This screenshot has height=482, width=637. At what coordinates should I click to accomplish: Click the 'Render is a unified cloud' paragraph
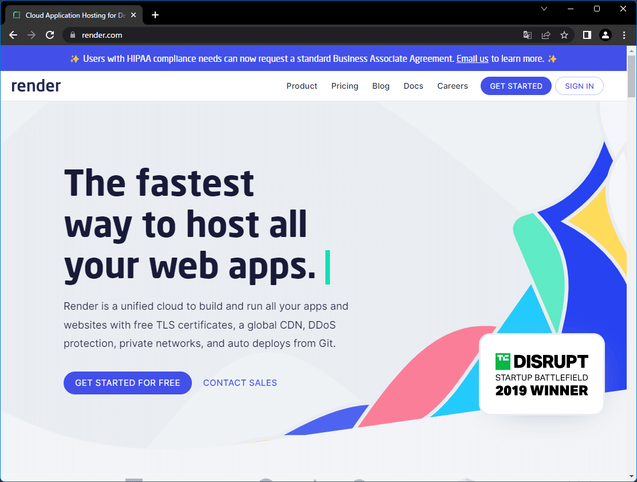[206, 325]
